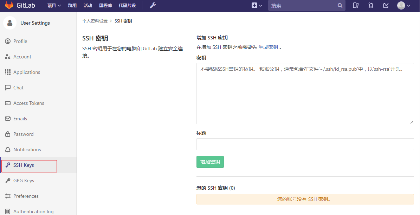Click 个人资料设置 breadcrumb link

[95, 21]
